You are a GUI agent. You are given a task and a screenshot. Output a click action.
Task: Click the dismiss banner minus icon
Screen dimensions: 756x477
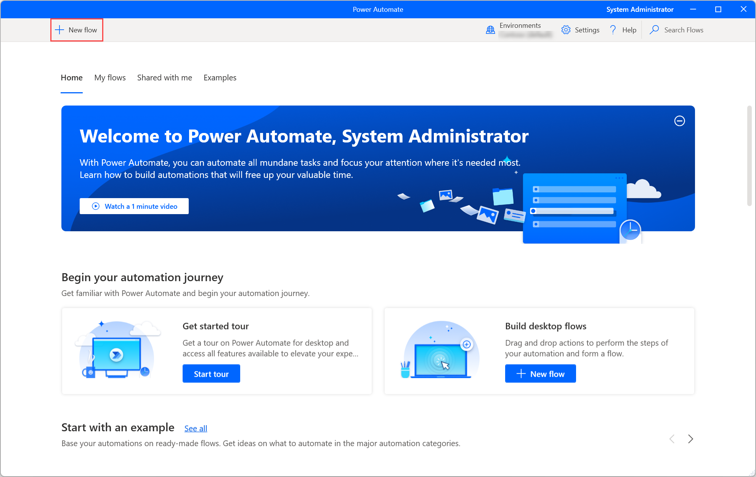680,121
